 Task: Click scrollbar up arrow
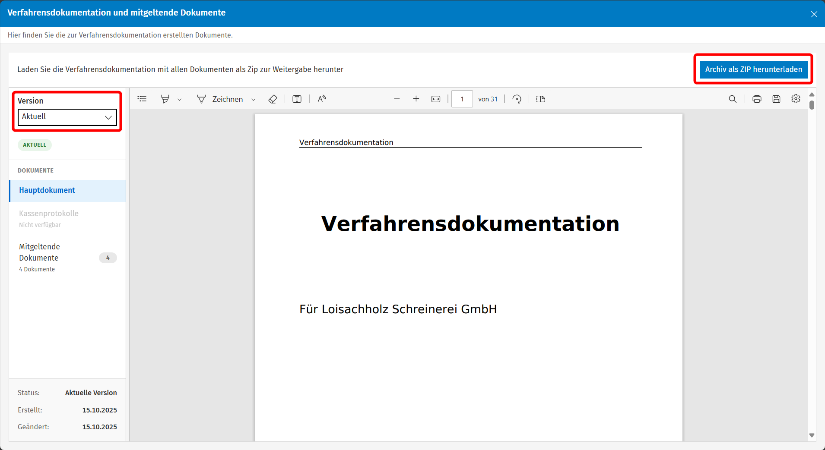click(x=812, y=94)
